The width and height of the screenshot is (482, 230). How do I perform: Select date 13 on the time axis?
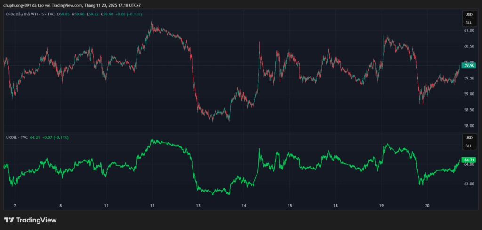pyautogui.click(x=198, y=206)
